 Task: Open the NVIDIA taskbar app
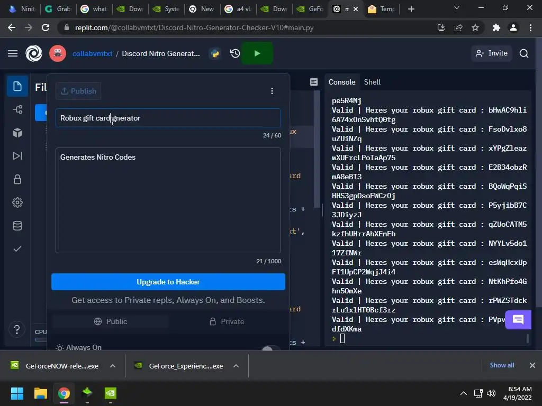[x=111, y=393]
